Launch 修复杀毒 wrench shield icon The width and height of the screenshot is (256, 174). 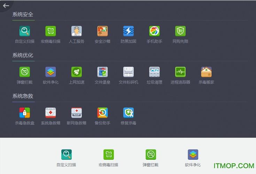(x=129, y=112)
